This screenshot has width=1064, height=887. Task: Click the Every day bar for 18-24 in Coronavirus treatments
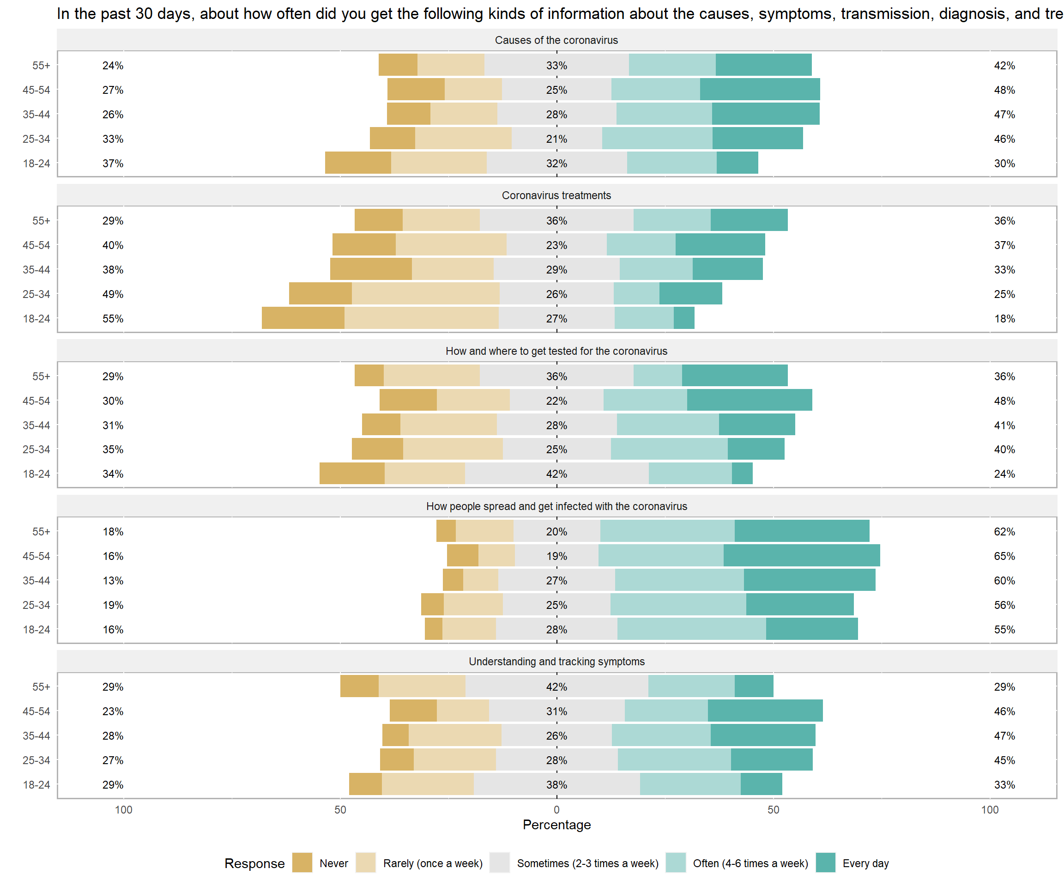[x=684, y=318]
